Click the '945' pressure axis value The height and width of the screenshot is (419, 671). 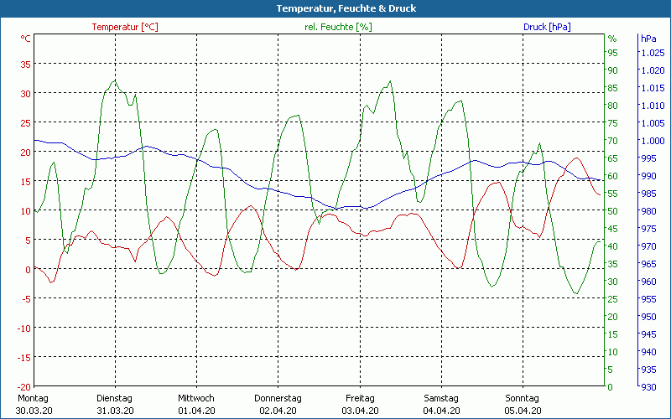[x=648, y=334]
